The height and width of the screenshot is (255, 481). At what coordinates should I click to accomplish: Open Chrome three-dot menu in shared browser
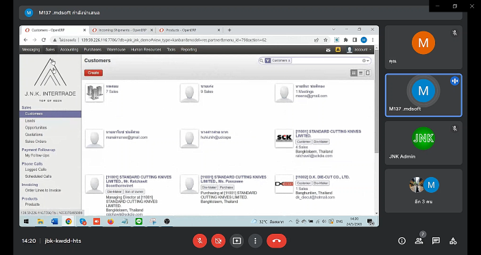point(373,40)
